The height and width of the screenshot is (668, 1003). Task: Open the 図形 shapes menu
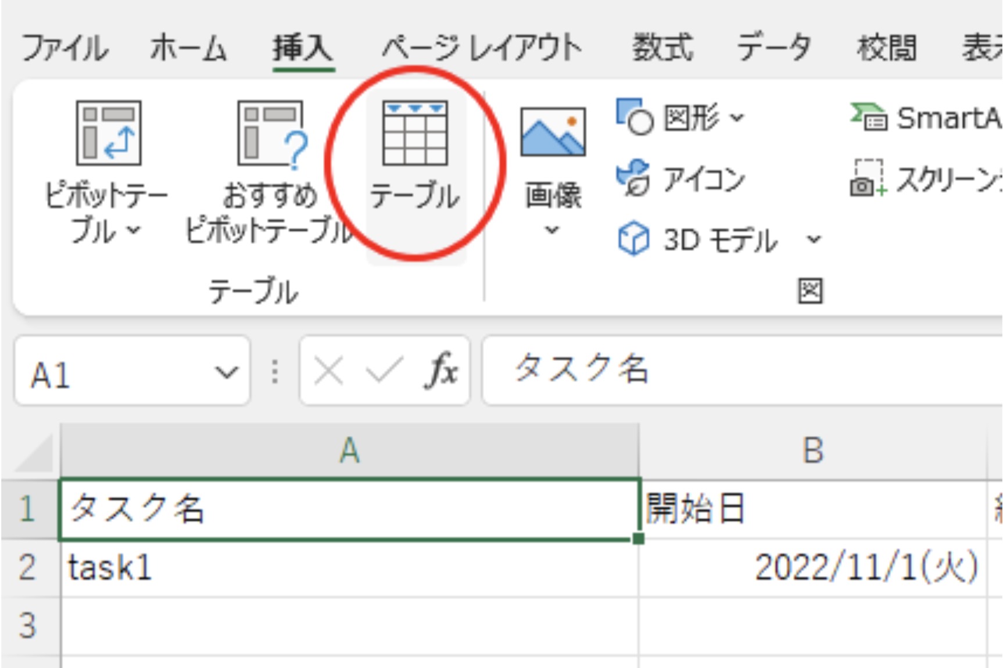click(679, 118)
